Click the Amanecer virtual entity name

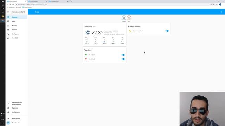(137, 31)
